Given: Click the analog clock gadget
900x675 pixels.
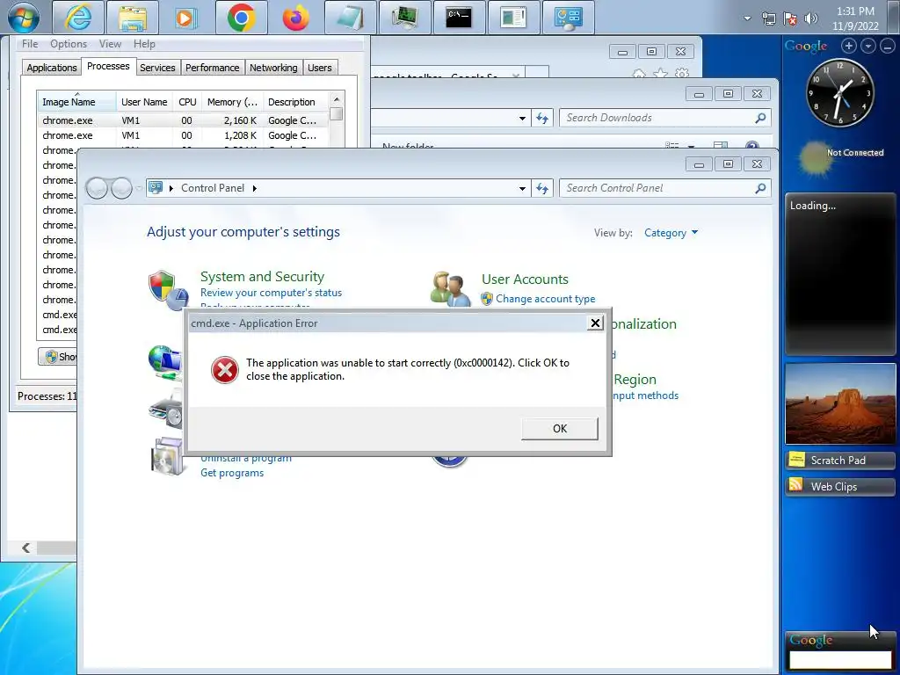Looking at the screenshot, I should pyautogui.click(x=839, y=93).
